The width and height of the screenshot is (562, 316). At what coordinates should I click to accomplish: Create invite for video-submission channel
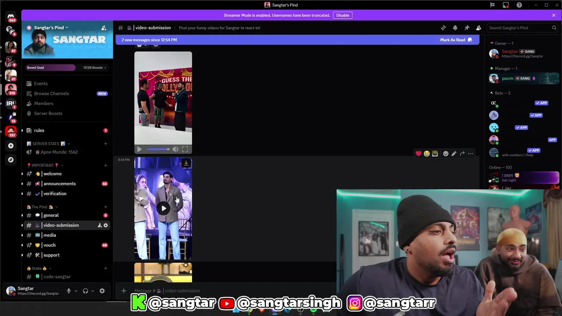99,225
